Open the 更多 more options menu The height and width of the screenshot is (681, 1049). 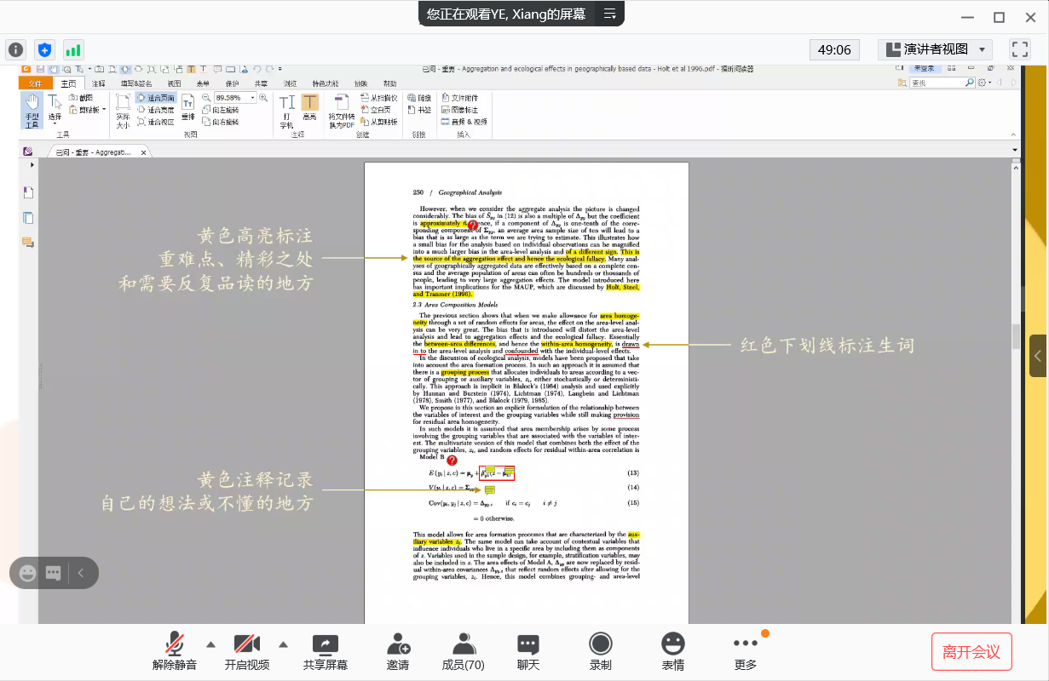[745, 644]
